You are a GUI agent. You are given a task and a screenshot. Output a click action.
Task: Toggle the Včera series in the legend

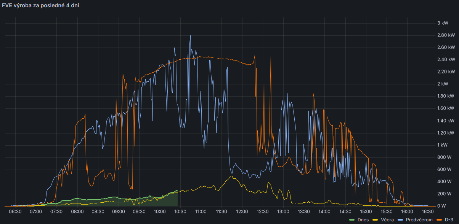pos(387,220)
